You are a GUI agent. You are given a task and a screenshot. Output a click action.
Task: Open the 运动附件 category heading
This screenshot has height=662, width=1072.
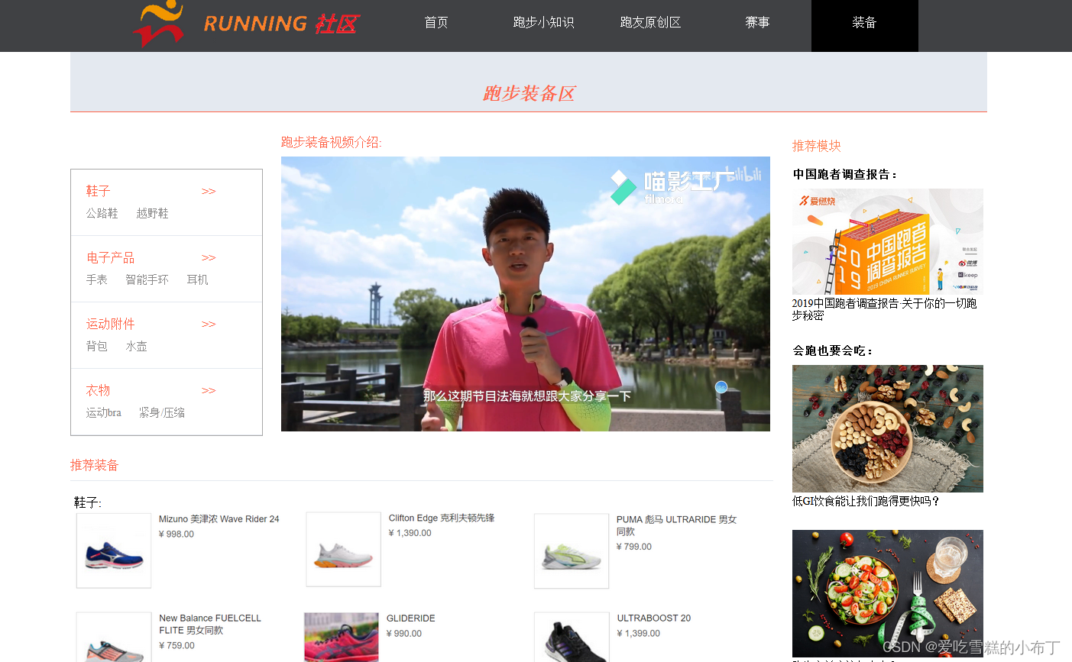point(110,324)
